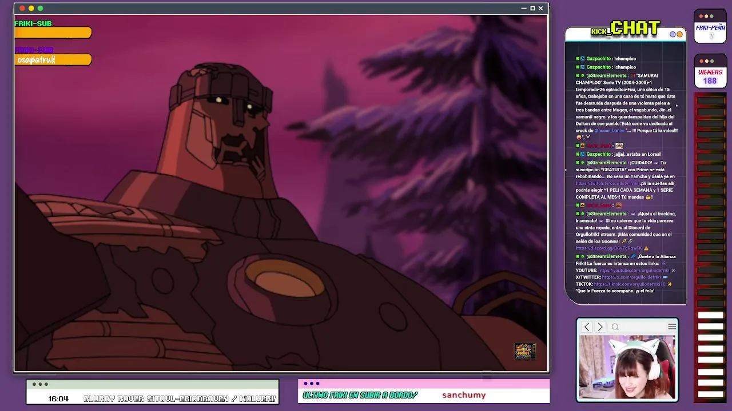
Task: Select @StreamElements name on ¡CUIDADO! message
Action: pos(607,163)
